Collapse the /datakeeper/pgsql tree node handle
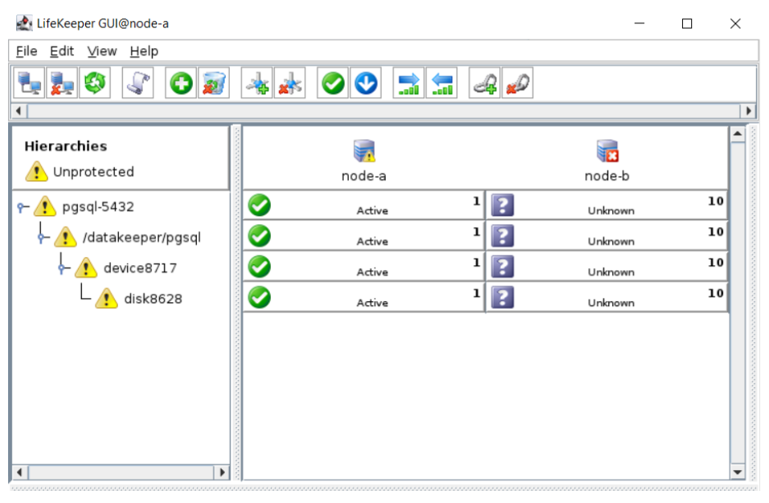This screenshot has width=769, height=503. tap(42, 239)
